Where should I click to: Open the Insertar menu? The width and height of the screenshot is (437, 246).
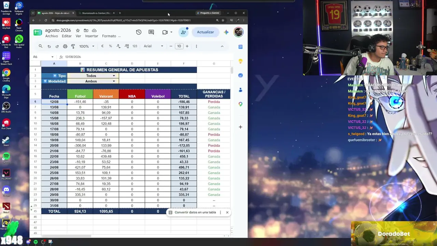91,36
